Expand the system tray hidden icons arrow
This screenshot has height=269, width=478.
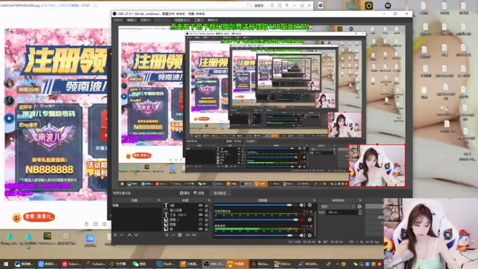[x=337, y=264]
